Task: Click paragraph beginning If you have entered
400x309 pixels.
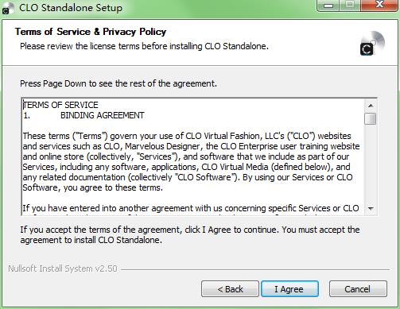Action: (x=191, y=208)
